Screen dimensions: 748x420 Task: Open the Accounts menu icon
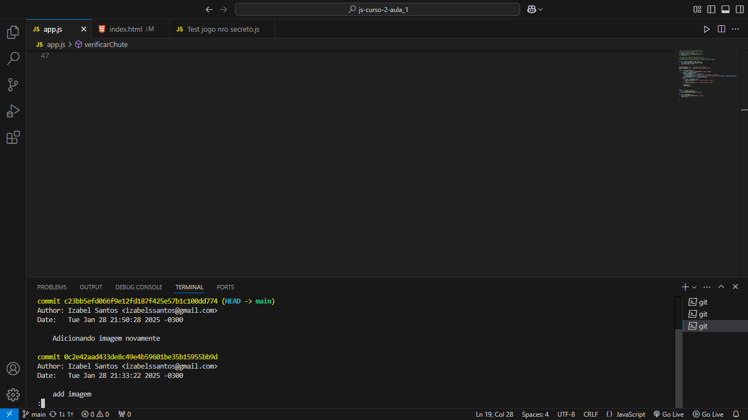coord(13,369)
